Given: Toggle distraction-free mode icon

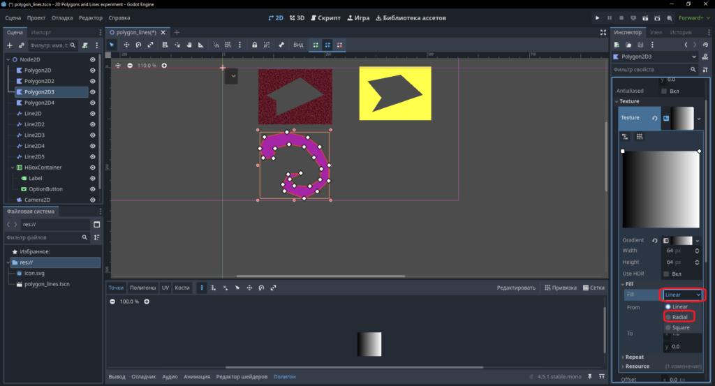Looking at the screenshot, I should pos(603,32).
